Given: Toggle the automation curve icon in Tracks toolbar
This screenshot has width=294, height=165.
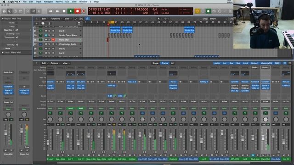Looking at the screenshot, I should 76,19.
